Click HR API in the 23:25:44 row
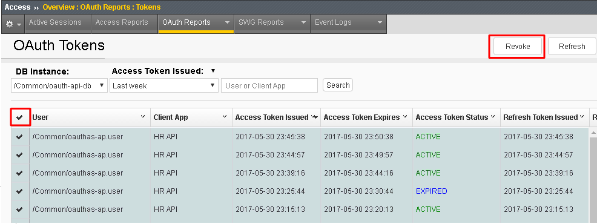The image size is (597, 224). click(166, 191)
